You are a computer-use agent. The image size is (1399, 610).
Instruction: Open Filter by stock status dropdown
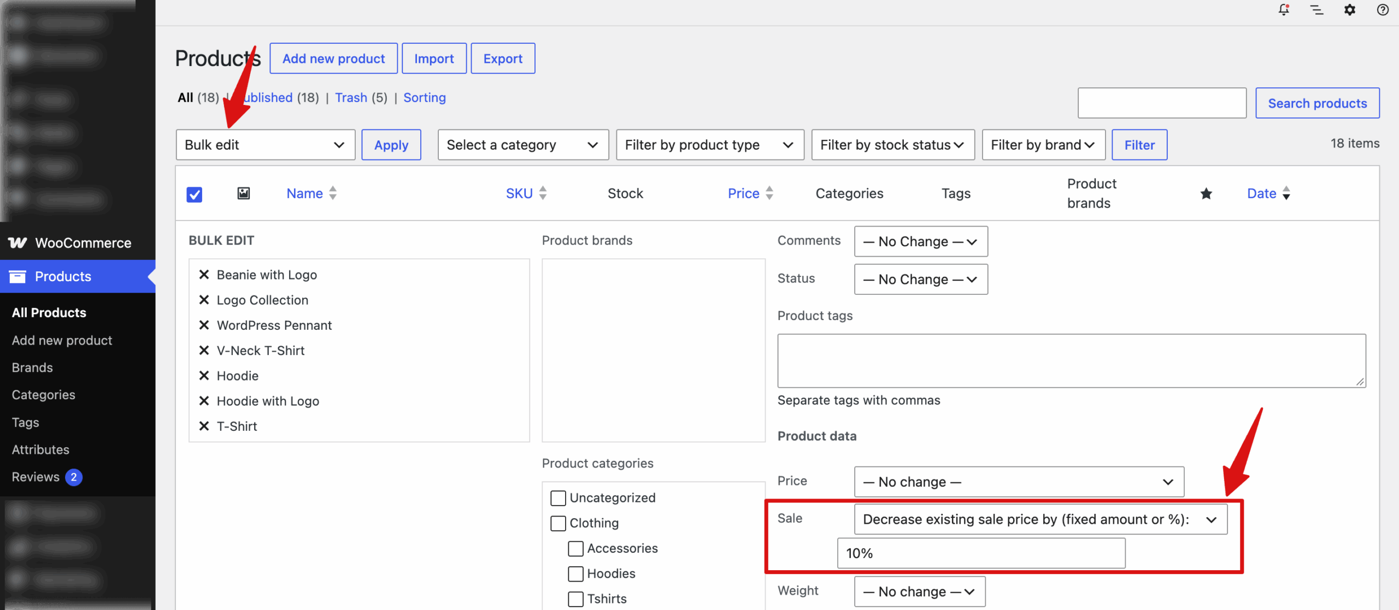(893, 145)
